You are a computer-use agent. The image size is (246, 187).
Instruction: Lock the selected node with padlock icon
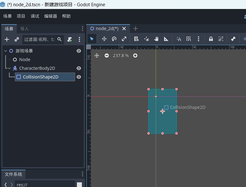click(x=211, y=39)
